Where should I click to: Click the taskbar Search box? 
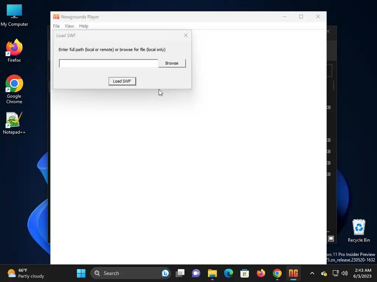130,273
